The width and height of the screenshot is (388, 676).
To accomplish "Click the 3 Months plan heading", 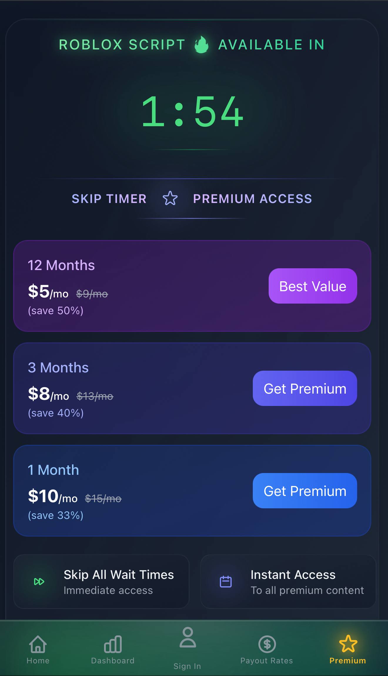I will pos(58,367).
